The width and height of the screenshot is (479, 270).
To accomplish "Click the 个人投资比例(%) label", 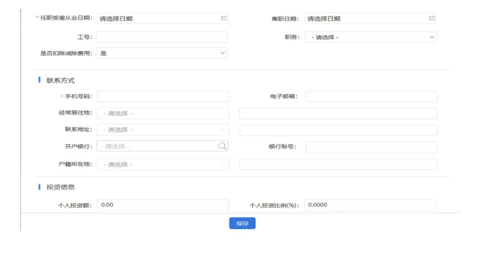I will point(274,205).
